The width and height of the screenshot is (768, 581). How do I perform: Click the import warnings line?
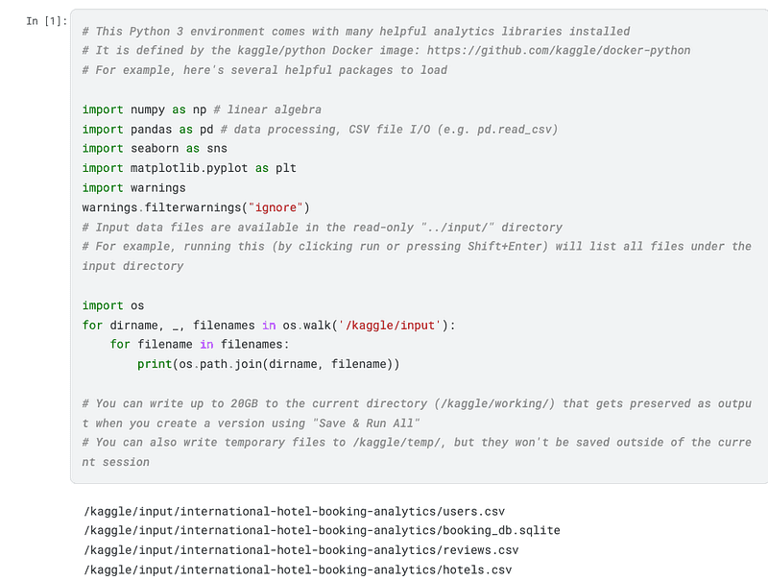[x=133, y=187]
